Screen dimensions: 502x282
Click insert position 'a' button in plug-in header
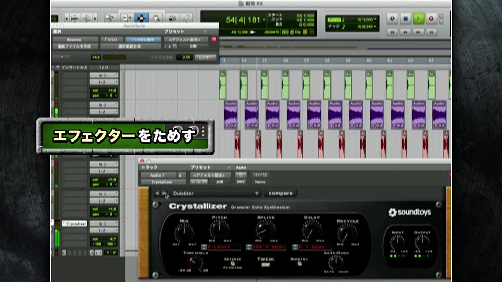(x=181, y=175)
